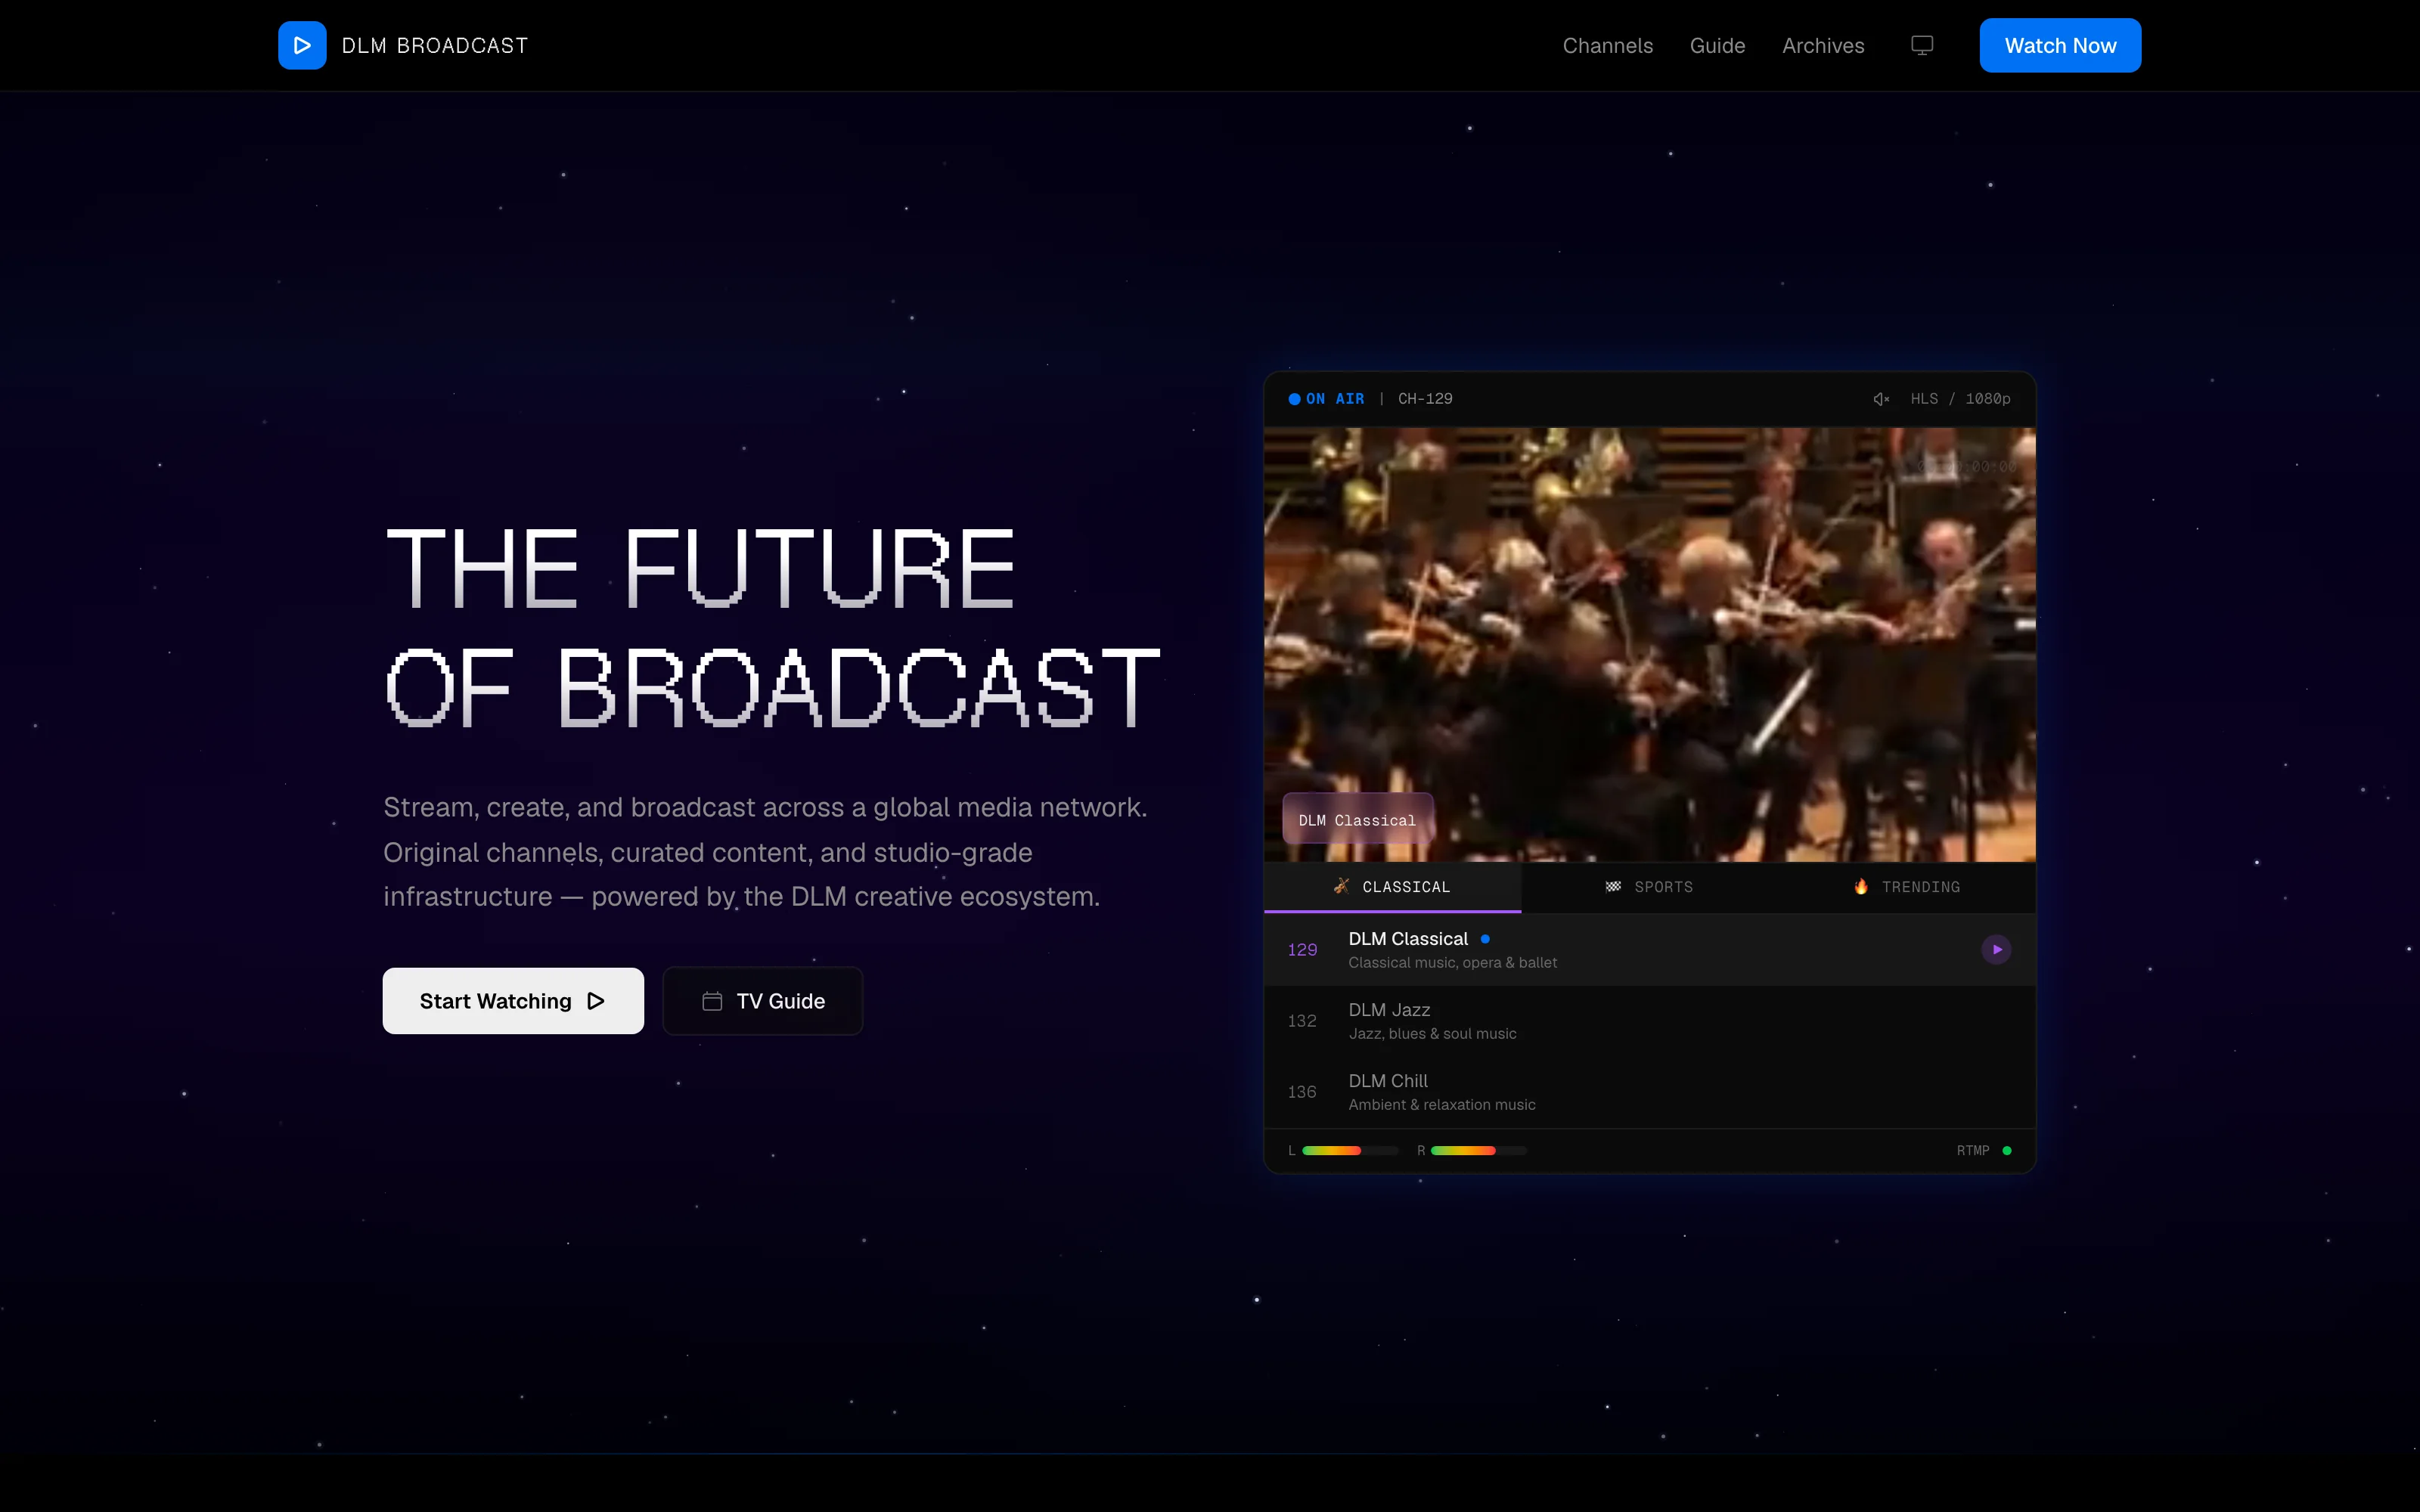
Task: Click the blue ON AIR indicator dot
Action: (1294, 399)
